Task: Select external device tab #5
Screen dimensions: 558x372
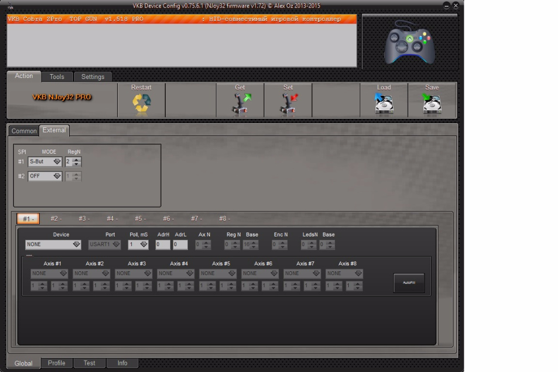Action: click(140, 218)
